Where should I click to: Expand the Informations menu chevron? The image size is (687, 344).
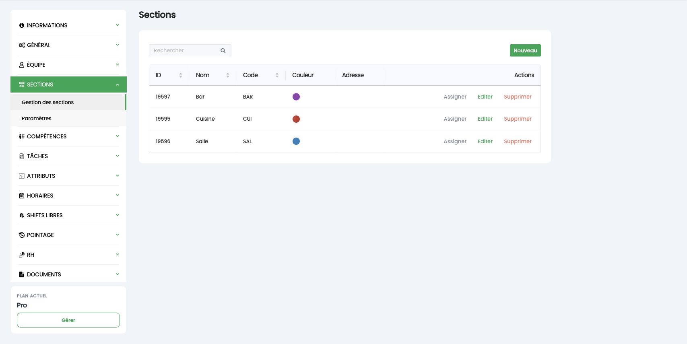(x=118, y=25)
